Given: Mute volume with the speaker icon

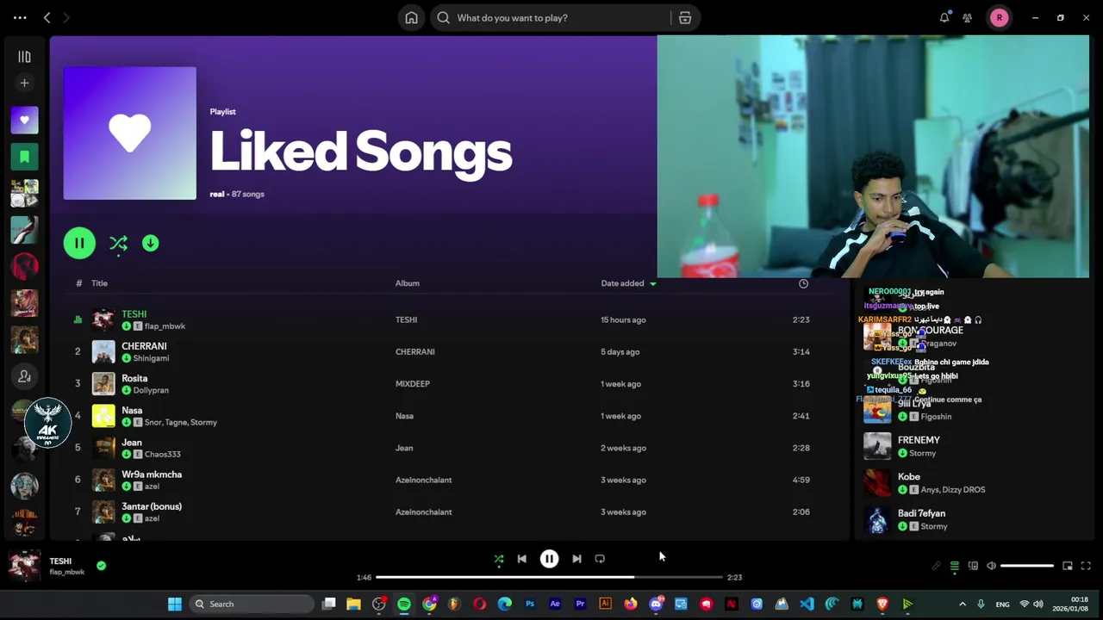Looking at the screenshot, I should coord(991,566).
